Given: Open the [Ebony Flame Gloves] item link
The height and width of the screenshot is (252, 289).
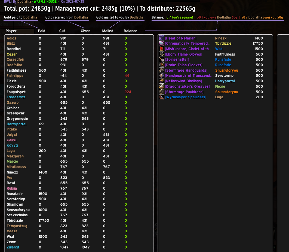Looking at the screenshot, I should click(184, 54).
